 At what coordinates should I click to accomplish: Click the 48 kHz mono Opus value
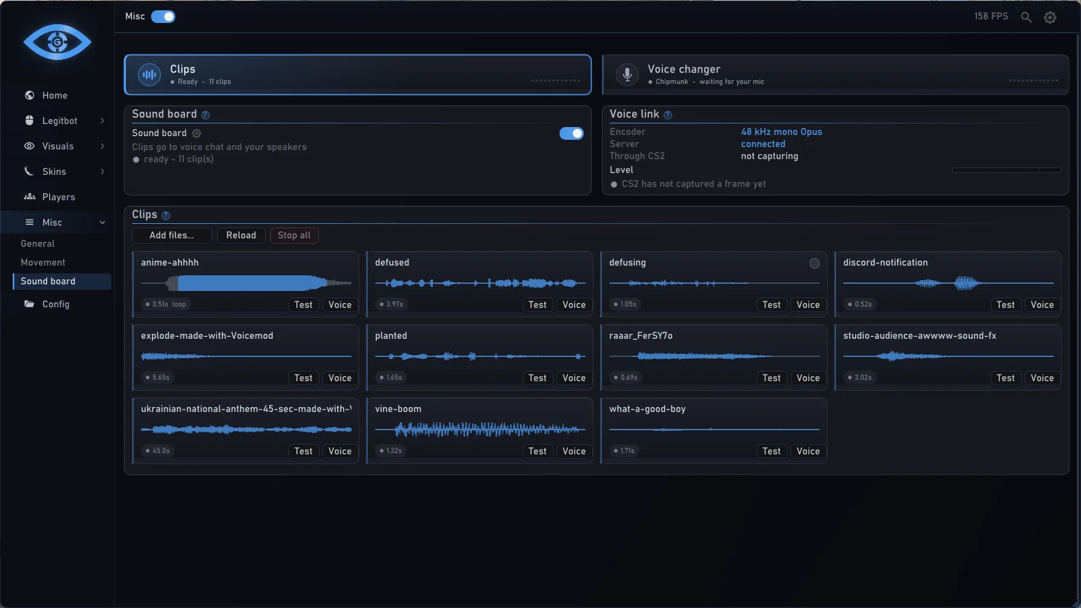pos(782,132)
